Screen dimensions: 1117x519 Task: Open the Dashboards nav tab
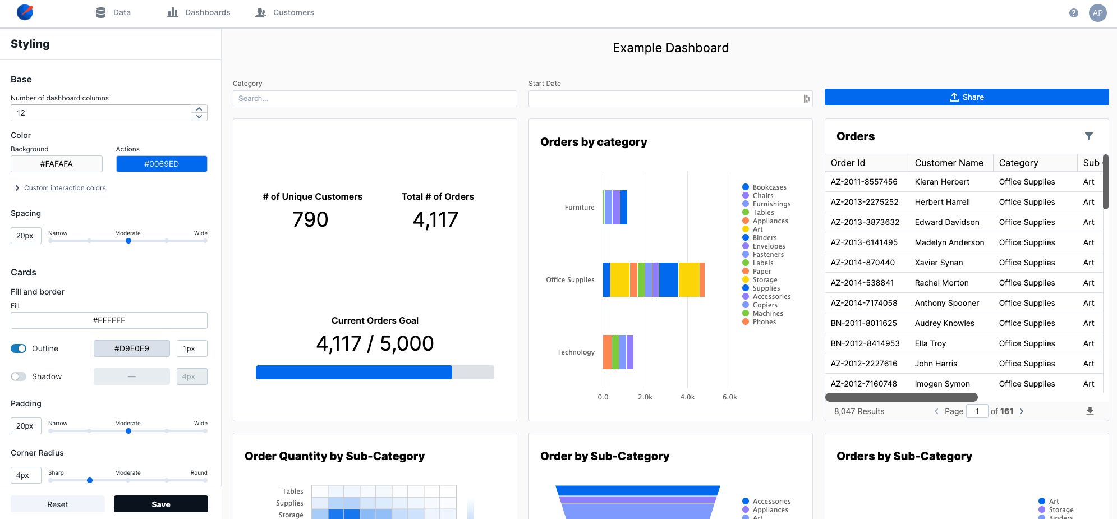[199, 12]
